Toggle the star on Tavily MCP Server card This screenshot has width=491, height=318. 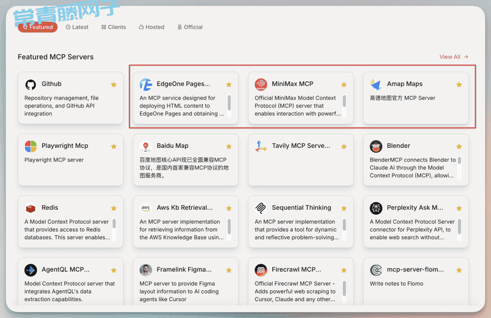[x=344, y=146]
